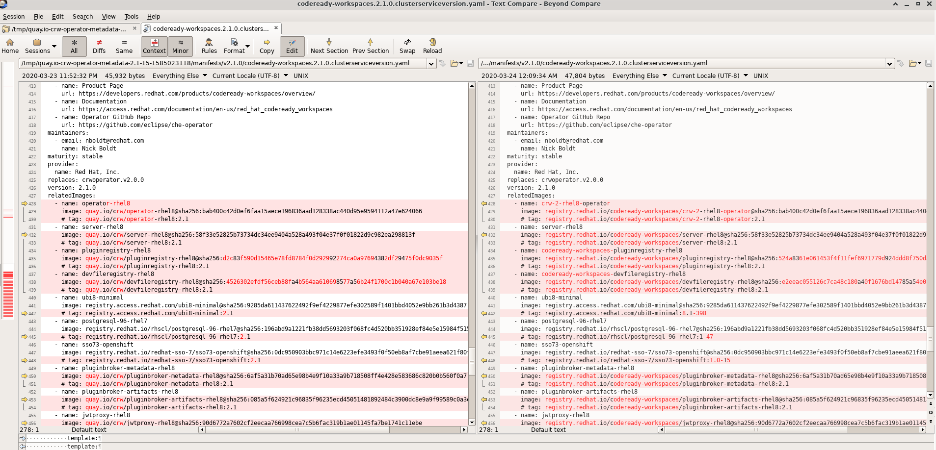Toggle Edit mode in toolbar
The height and width of the screenshot is (450, 936).
[x=292, y=46]
